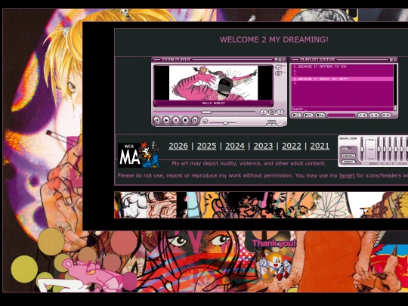Click the adult content warning text
Image resolution: width=408 pixels, height=306 pixels.
tap(249, 163)
